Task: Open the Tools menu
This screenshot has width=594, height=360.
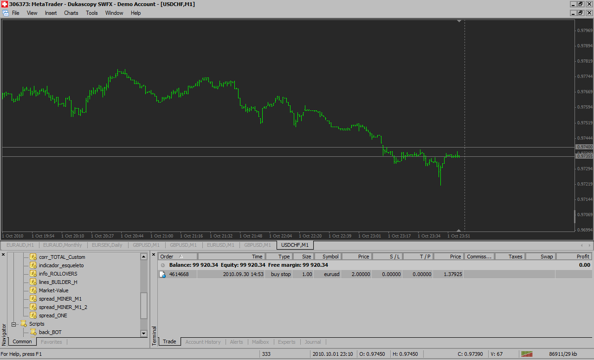Action: coord(92,13)
